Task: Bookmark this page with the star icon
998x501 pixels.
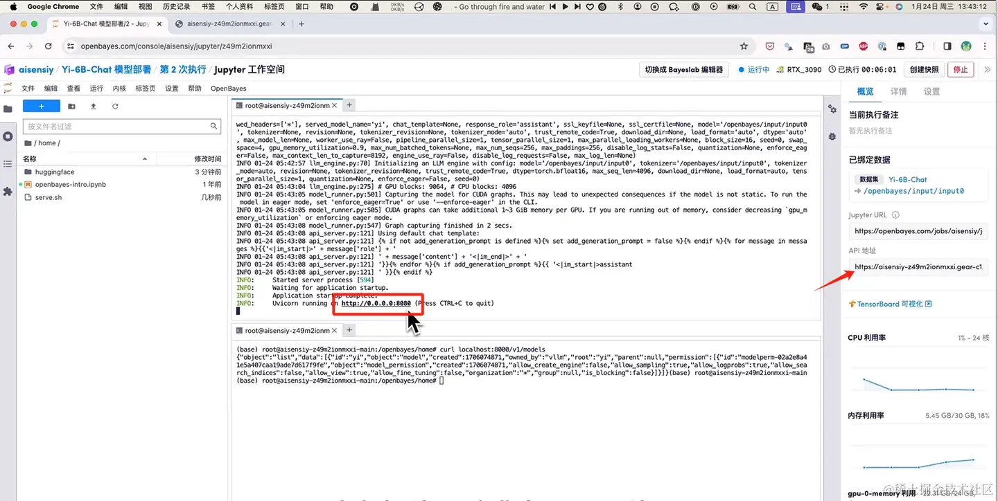Action: [744, 46]
